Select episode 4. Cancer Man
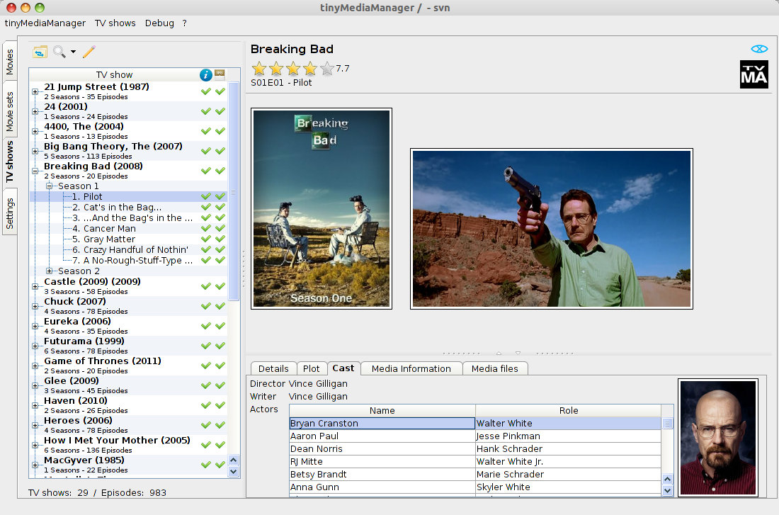This screenshot has height=515, width=779. (x=104, y=229)
